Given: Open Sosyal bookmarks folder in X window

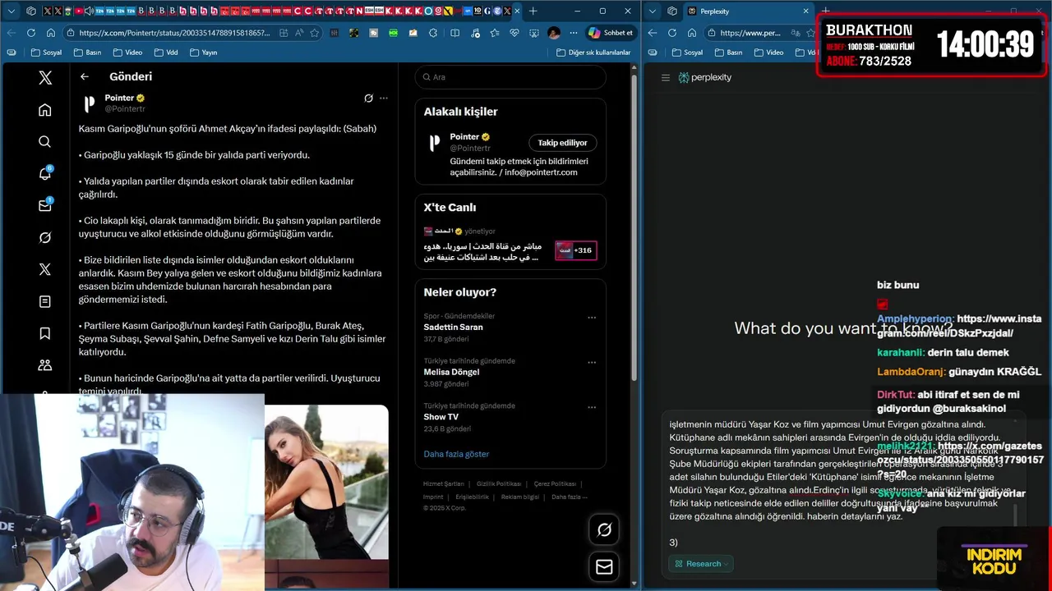Looking at the screenshot, I should pos(46,53).
